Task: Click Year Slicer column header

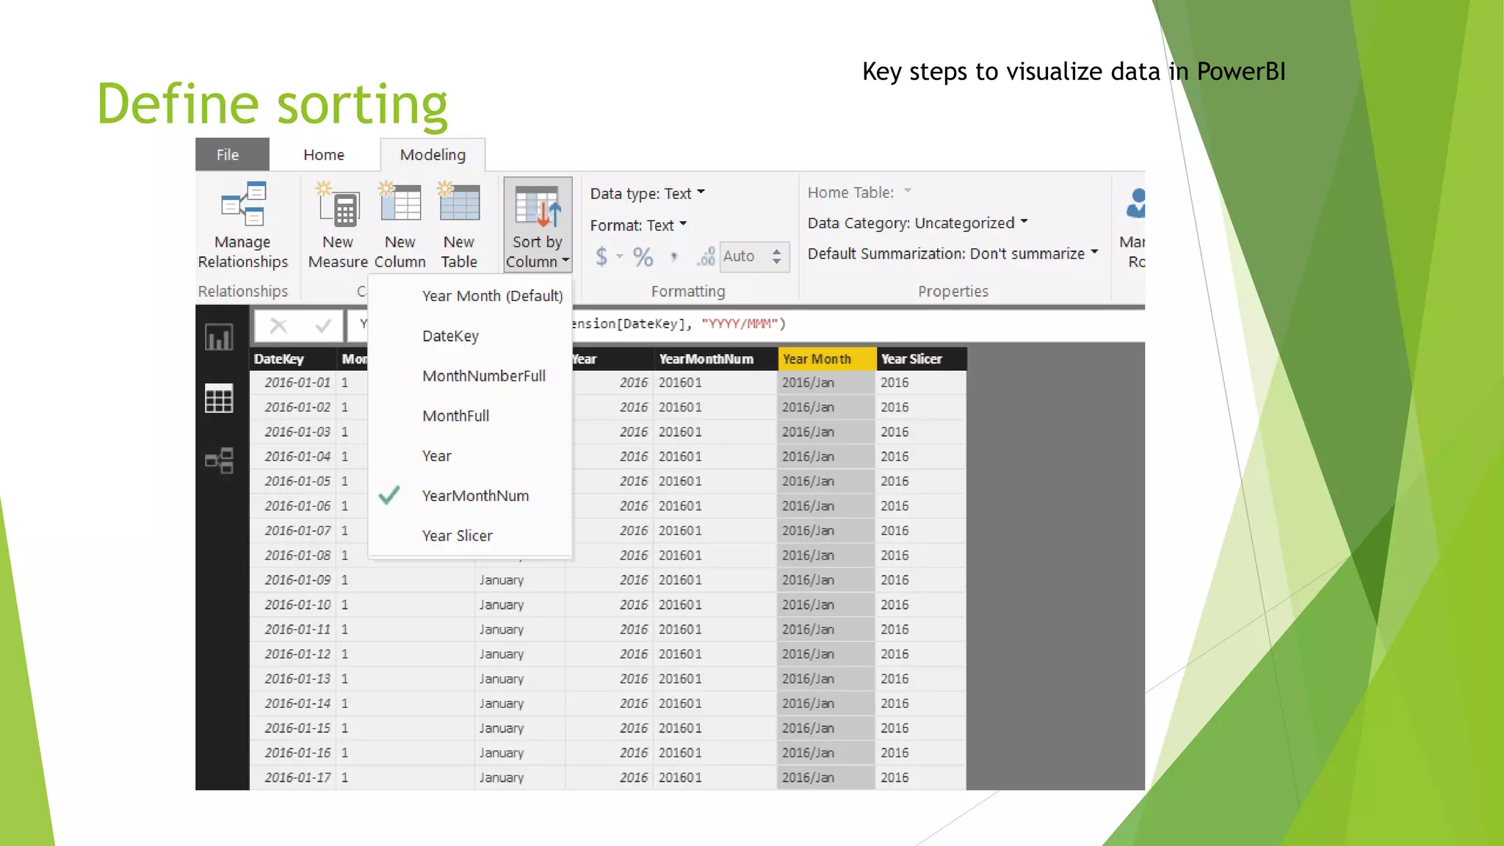Action: 921,359
